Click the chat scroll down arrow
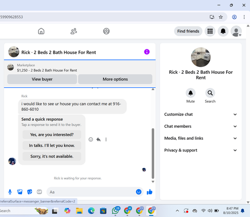250x217 pixels. 153,182
